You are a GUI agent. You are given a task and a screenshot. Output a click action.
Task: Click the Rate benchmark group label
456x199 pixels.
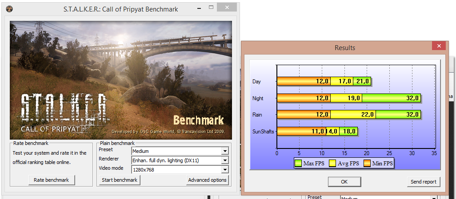click(x=31, y=143)
